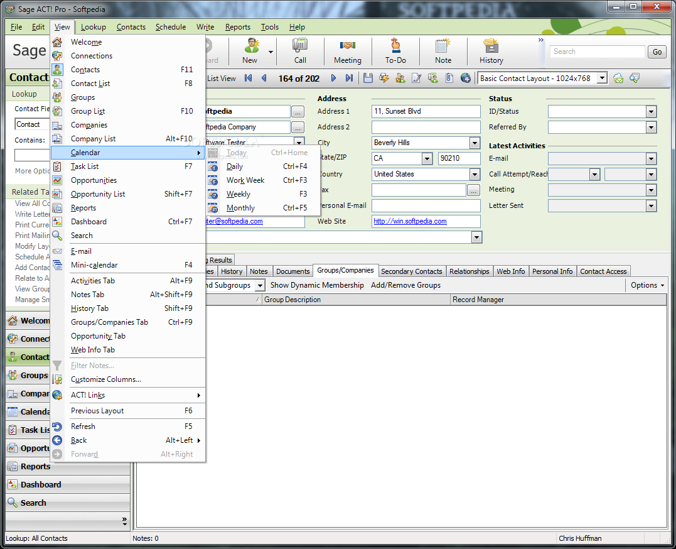Open the win.softpedia.com web site link
The width and height of the screenshot is (676, 549).
pos(410,221)
